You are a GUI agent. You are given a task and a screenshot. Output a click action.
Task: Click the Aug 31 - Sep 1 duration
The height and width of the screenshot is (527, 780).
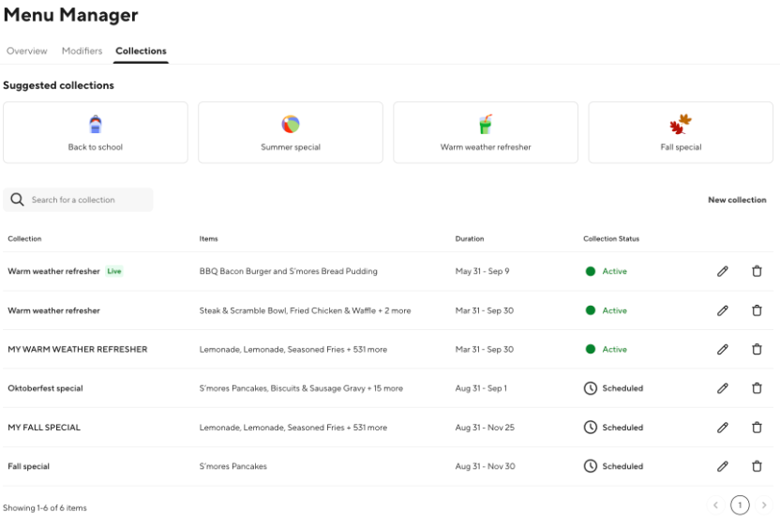click(481, 388)
